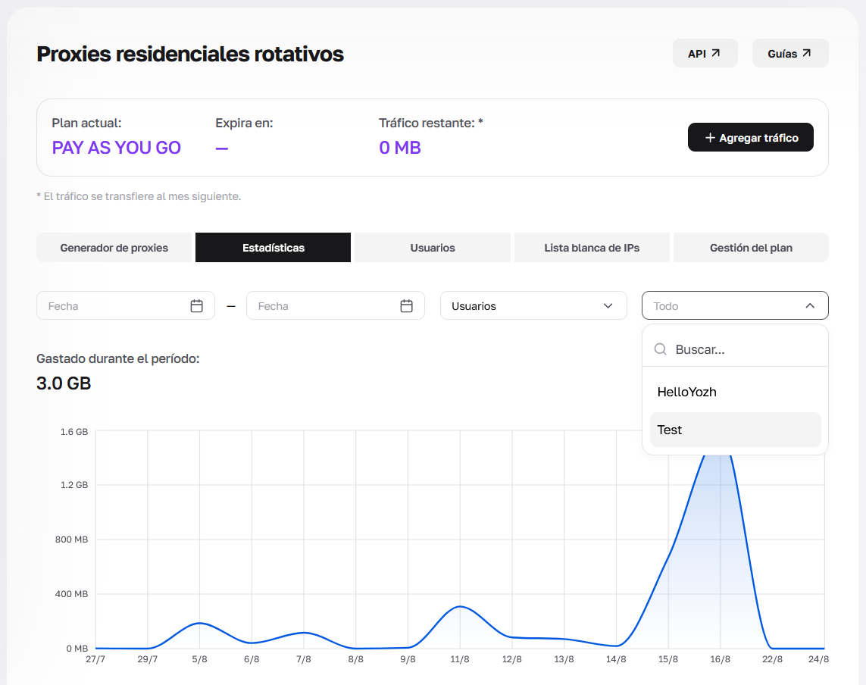Collapse the Todo dropdown chevron
This screenshot has height=685, width=866.
pos(810,305)
